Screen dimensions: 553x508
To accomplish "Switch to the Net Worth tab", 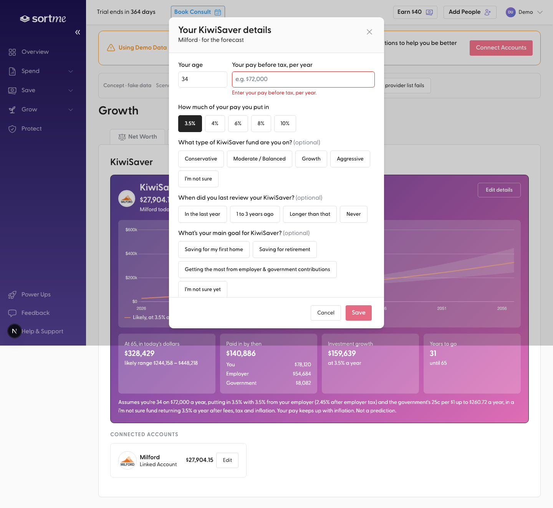I will pyautogui.click(x=137, y=137).
